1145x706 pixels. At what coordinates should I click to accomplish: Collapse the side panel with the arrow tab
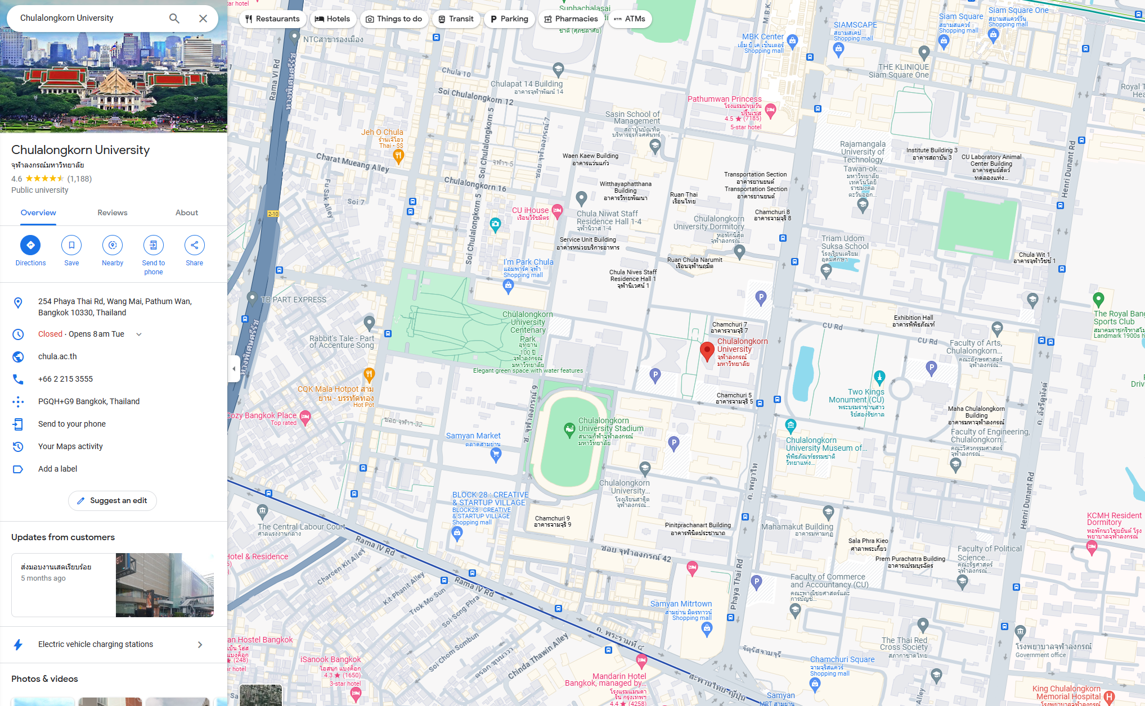[234, 369]
